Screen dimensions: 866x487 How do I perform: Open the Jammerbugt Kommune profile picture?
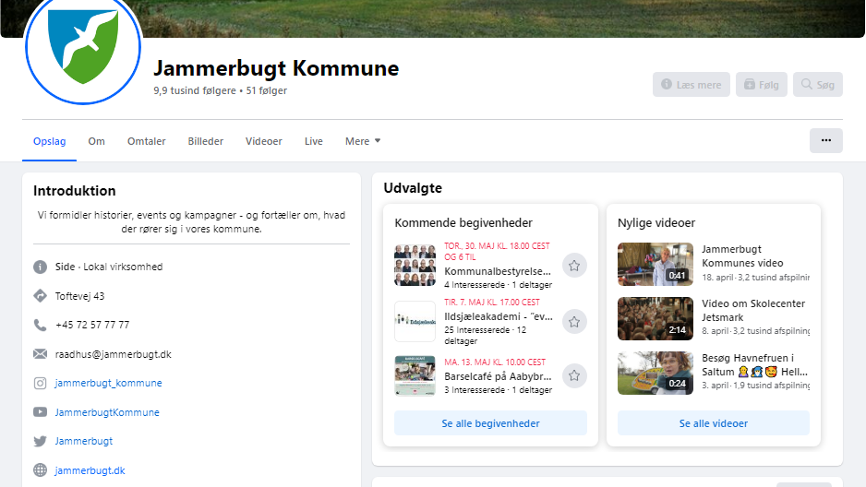(x=83, y=46)
